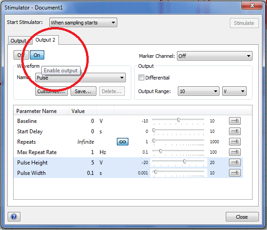Screen dimensions: 267x230
Task: Click the Max Repeat Rate slider handle
Action: pos(160,151)
